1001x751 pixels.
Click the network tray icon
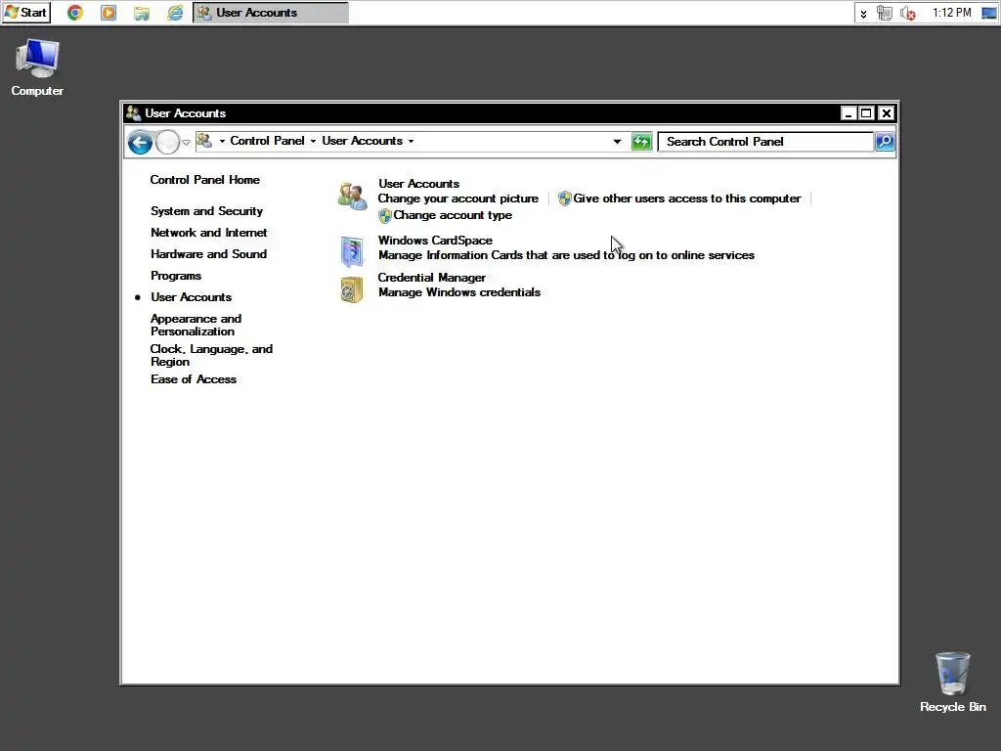pyautogui.click(x=884, y=13)
